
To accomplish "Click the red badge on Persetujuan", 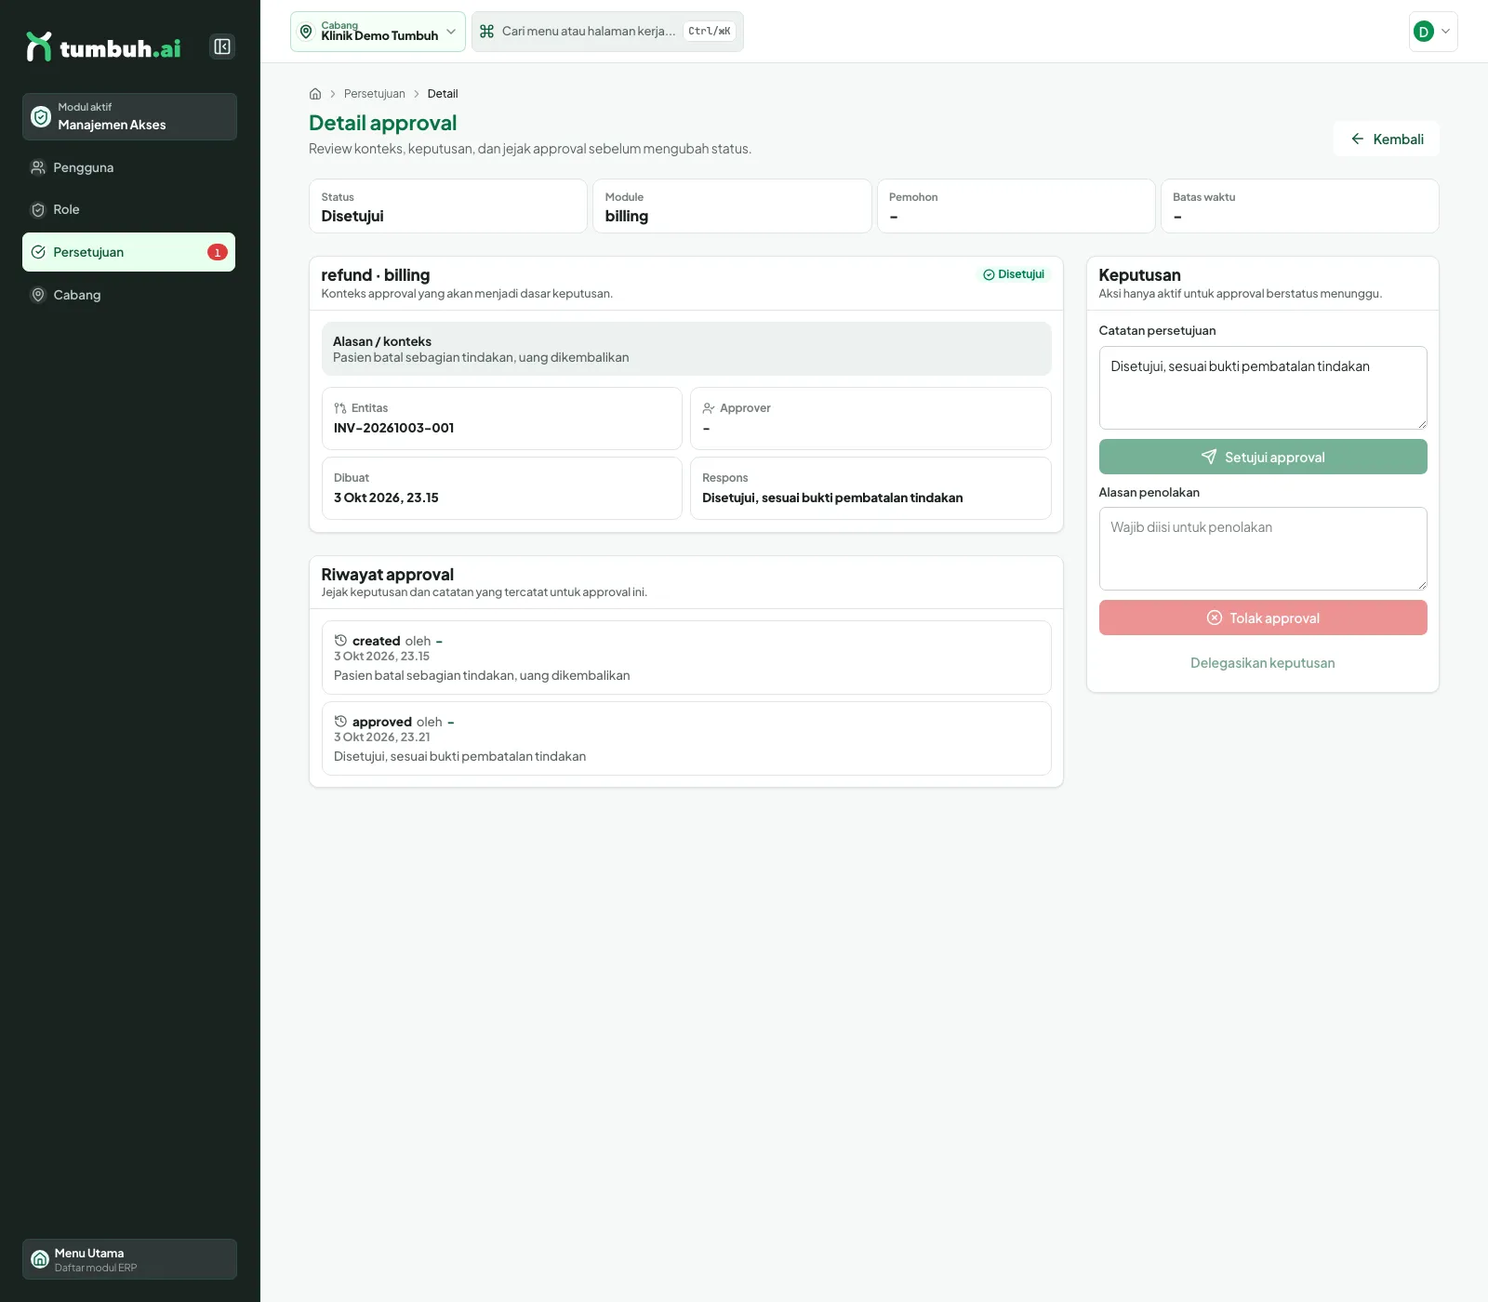I will coord(218,252).
